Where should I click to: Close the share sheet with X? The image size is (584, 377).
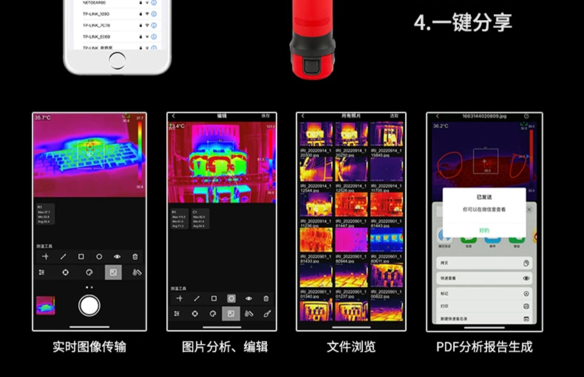[529, 209]
